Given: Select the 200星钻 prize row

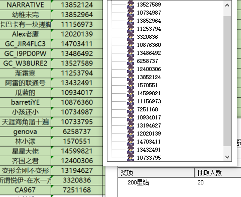Looking at the screenshot, I should 180,182.
